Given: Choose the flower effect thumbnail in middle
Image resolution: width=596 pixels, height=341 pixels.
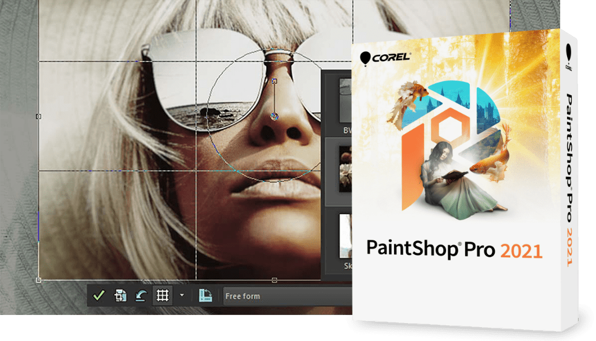Looking at the screenshot, I should 345,169.
